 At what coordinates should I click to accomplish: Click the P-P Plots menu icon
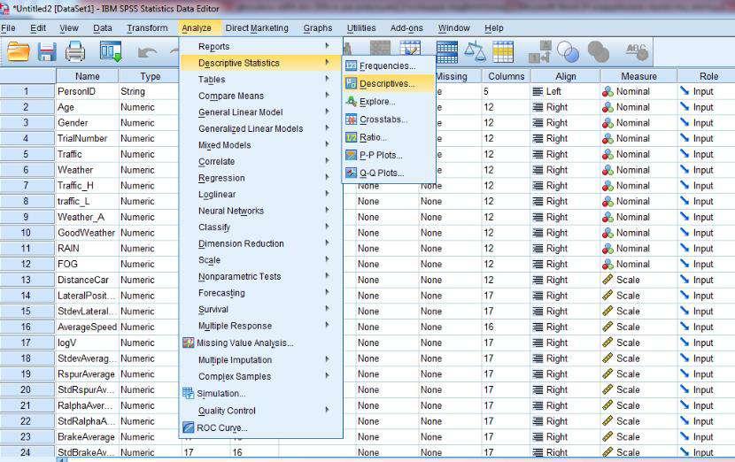tap(351, 155)
